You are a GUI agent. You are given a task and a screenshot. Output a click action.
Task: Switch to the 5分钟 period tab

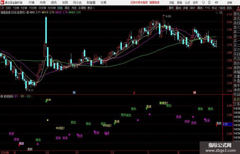[x=24, y=8]
